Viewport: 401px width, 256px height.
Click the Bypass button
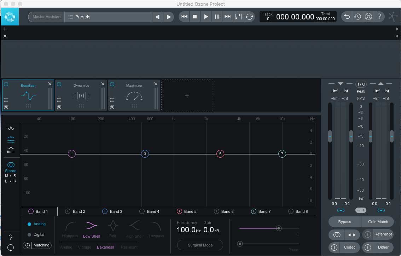(344, 222)
